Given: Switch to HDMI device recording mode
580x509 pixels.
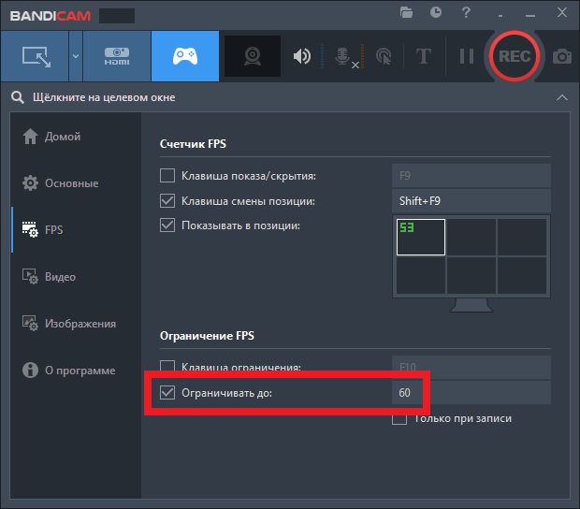Looking at the screenshot, I should coord(116,56).
